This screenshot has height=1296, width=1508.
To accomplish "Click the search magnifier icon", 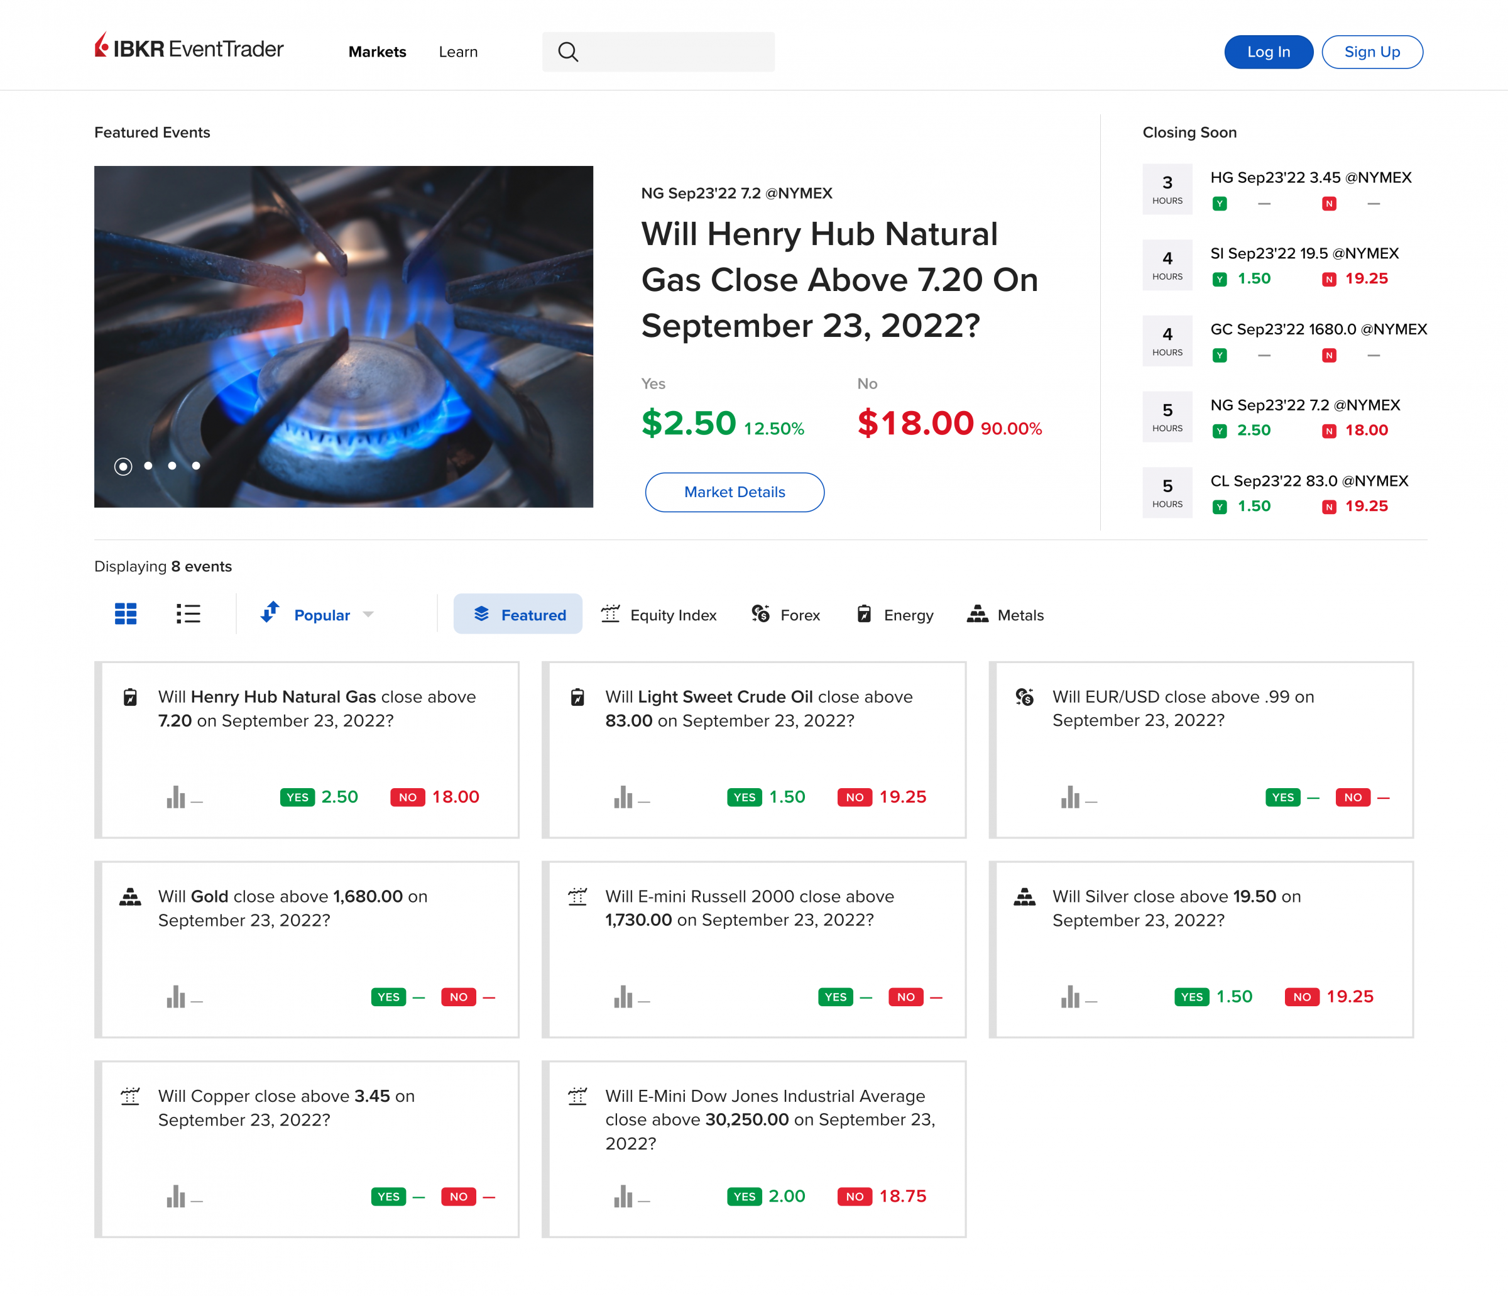I will tap(567, 52).
